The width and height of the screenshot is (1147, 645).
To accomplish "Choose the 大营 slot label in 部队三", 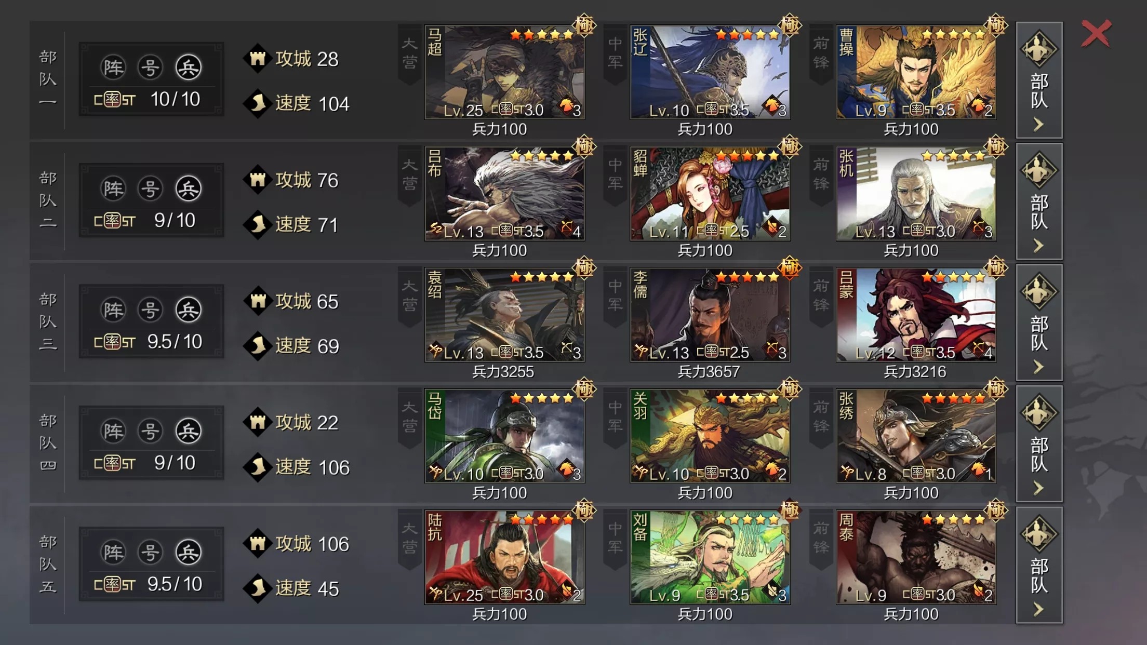I will [409, 296].
